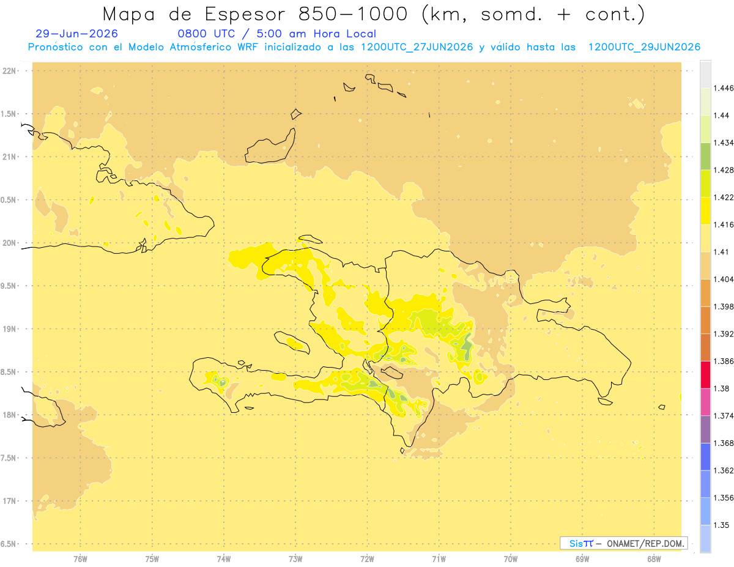The image size is (734, 567).
Task: Click the legend value '1.434'
Action: pyautogui.click(x=724, y=143)
